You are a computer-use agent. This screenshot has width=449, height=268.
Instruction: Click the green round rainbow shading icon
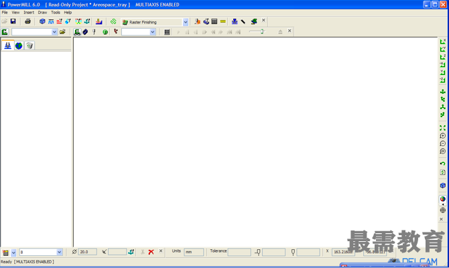point(105,32)
